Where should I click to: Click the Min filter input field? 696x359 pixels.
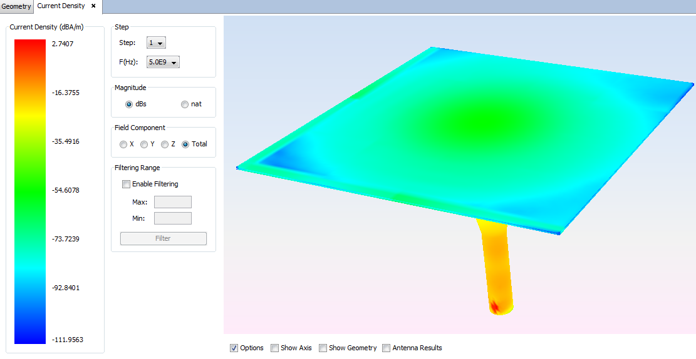173,218
